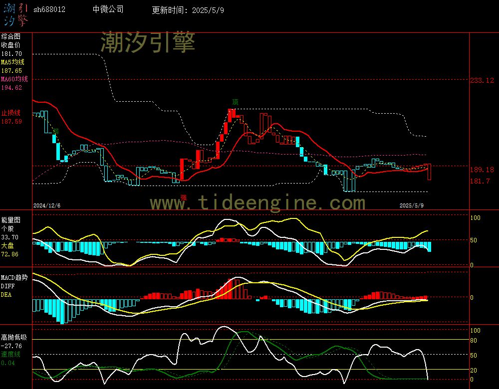
Task: Click the 80 level on the bottom axis
Action: pos(474,340)
